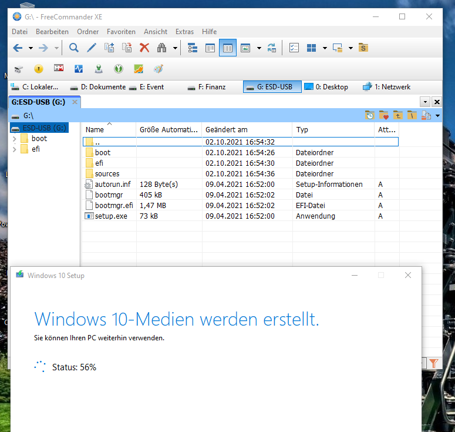455x432 pixels.
Task: Open dropdown next to the binoculars icon
Action: tap(175, 48)
